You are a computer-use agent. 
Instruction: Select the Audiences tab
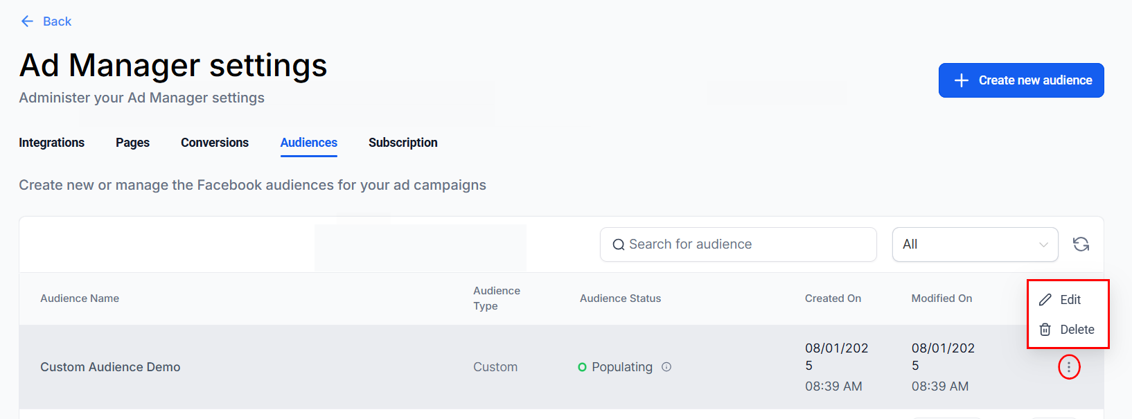coord(308,143)
